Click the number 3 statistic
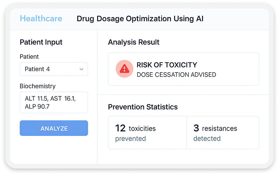 (x=196, y=128)
